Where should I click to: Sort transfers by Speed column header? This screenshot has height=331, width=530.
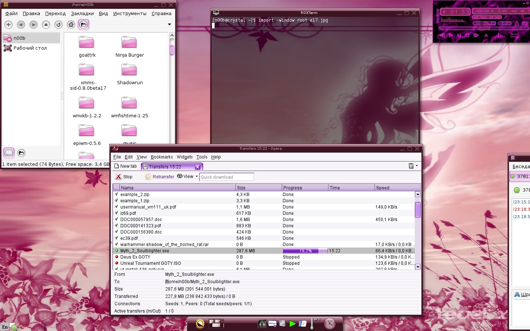click(x=397, y=188)
